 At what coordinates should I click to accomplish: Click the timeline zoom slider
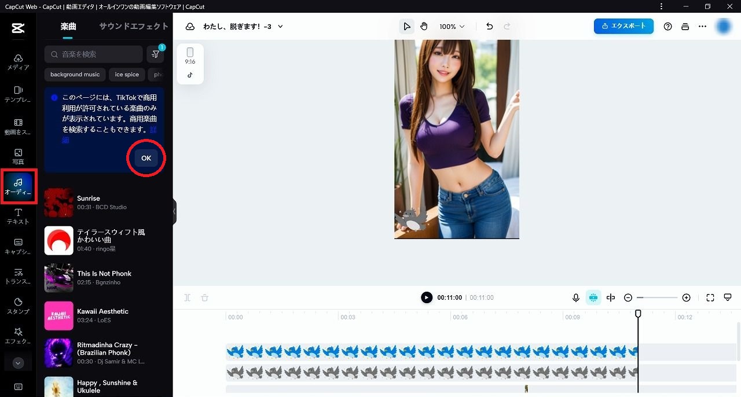[x=657, y=297]
